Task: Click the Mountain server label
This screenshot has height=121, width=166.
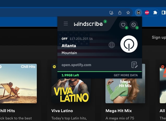Action: click(x=69, y=53)
